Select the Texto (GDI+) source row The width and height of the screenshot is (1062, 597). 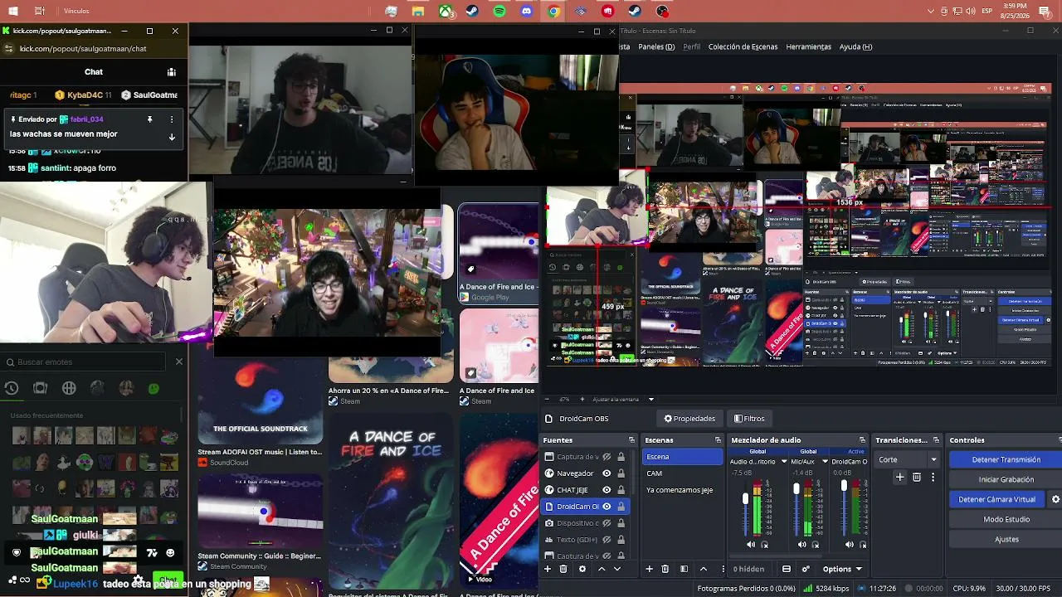[x=586, y=540]
